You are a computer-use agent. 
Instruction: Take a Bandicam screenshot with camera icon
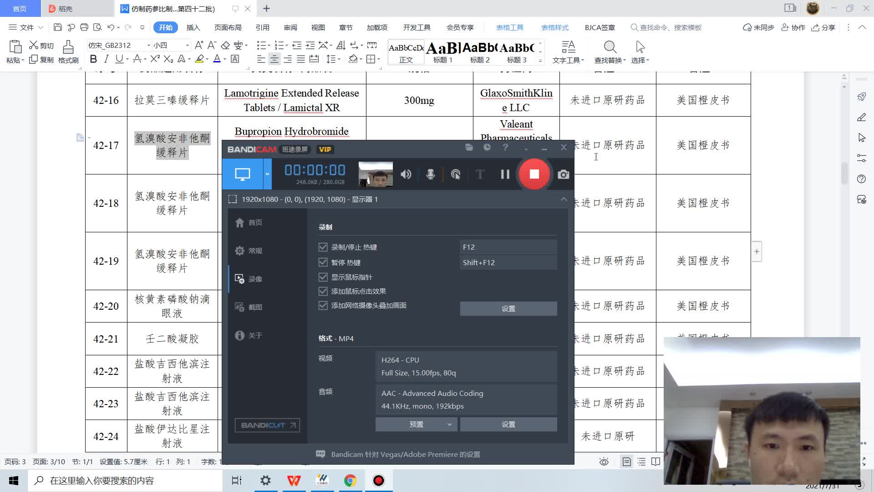click(x=563, y=174)
